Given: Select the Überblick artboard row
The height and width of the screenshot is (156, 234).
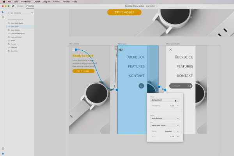Looking at the screenshot, I should (20, 51).
